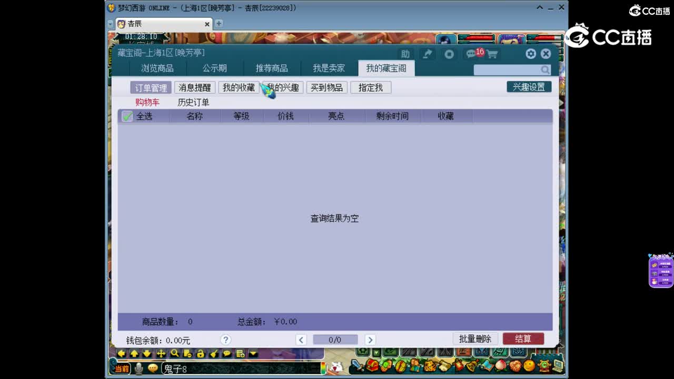Close the 藏宝阁 dialog with X

pyautogui.click(x=546, y=54)
